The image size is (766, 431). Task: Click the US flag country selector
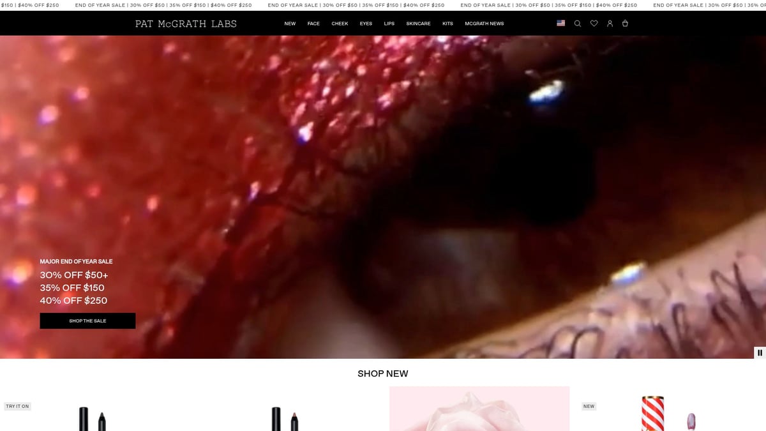point(560,22)
